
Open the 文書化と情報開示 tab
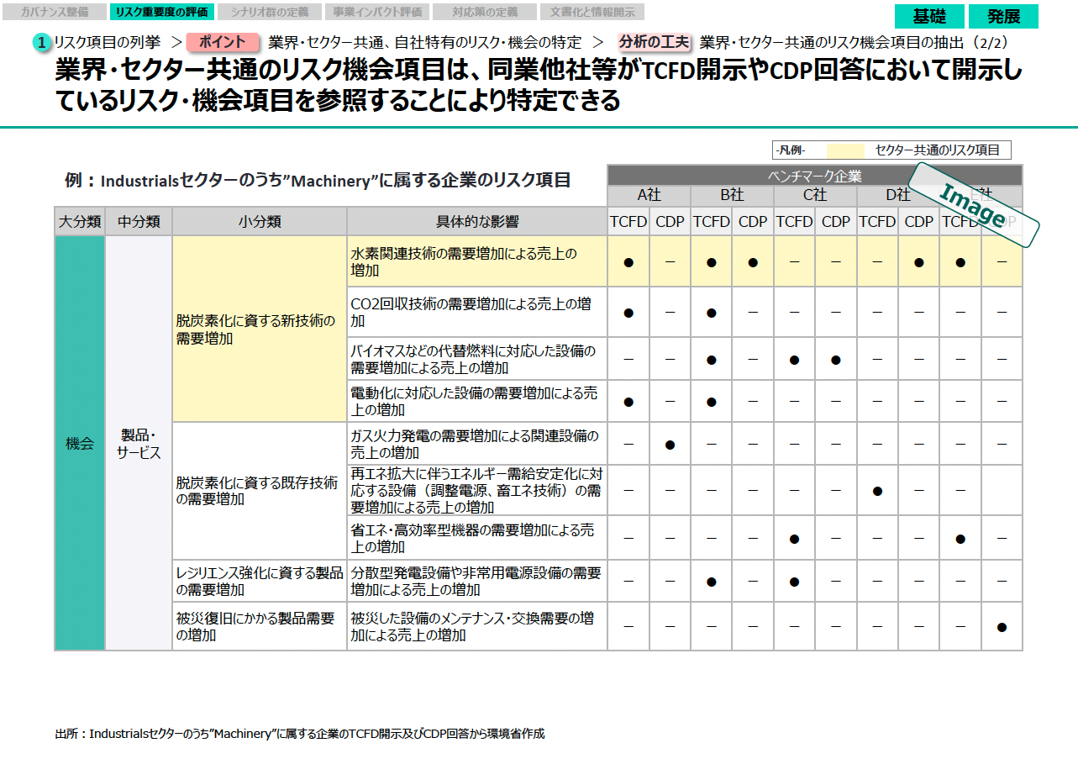click(x=592, y=13)
